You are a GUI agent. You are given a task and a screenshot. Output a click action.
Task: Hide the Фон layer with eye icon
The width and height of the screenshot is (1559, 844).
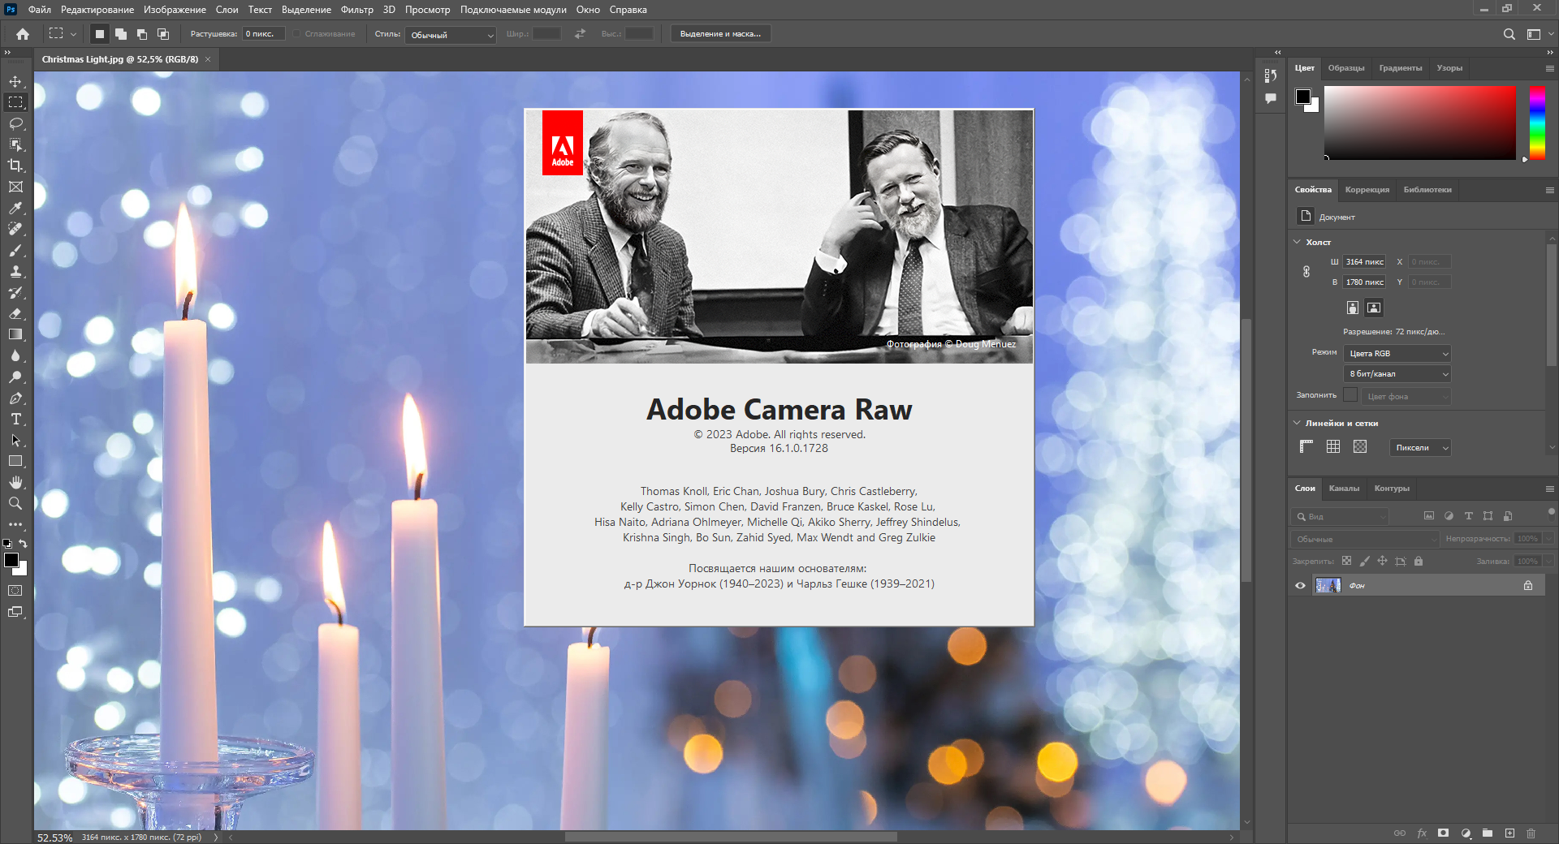tap(1300, 585)
